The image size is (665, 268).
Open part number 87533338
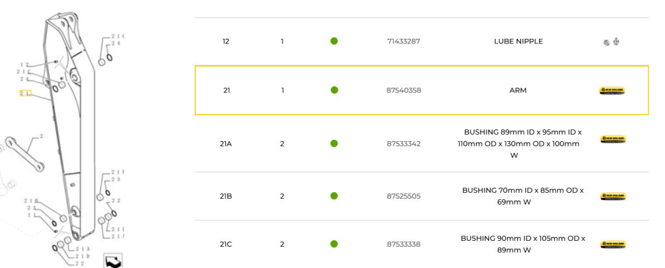[404, 244]
